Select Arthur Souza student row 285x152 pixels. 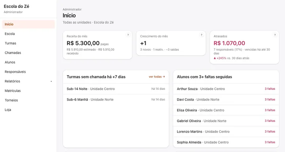click(x=226, y=89)
